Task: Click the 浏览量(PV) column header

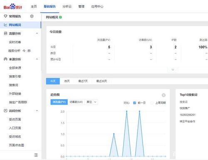Action: click(x=104, y=40)
